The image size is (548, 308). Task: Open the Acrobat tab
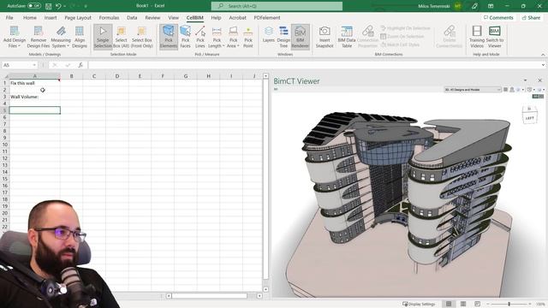tap(238, 17)
